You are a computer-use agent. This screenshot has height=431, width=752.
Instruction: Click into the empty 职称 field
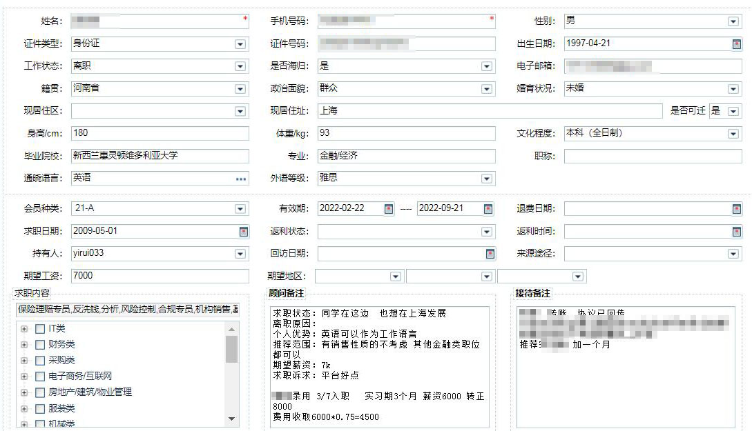pos(653,156)
